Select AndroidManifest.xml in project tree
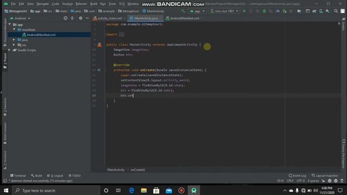The height and width of the screenshot is (195, 347). point(41,35)
